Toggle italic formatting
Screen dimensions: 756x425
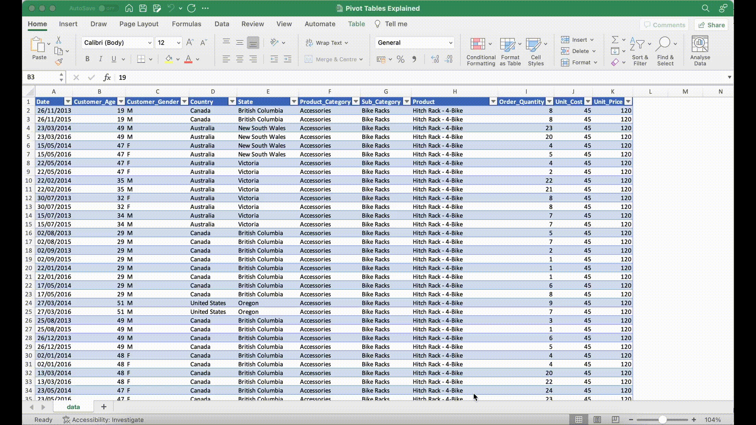tap(100, 59)
